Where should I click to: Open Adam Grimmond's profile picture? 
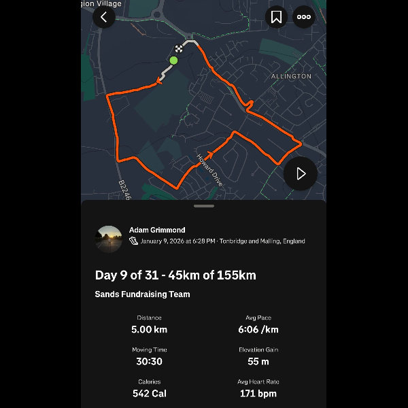[109, 239]
